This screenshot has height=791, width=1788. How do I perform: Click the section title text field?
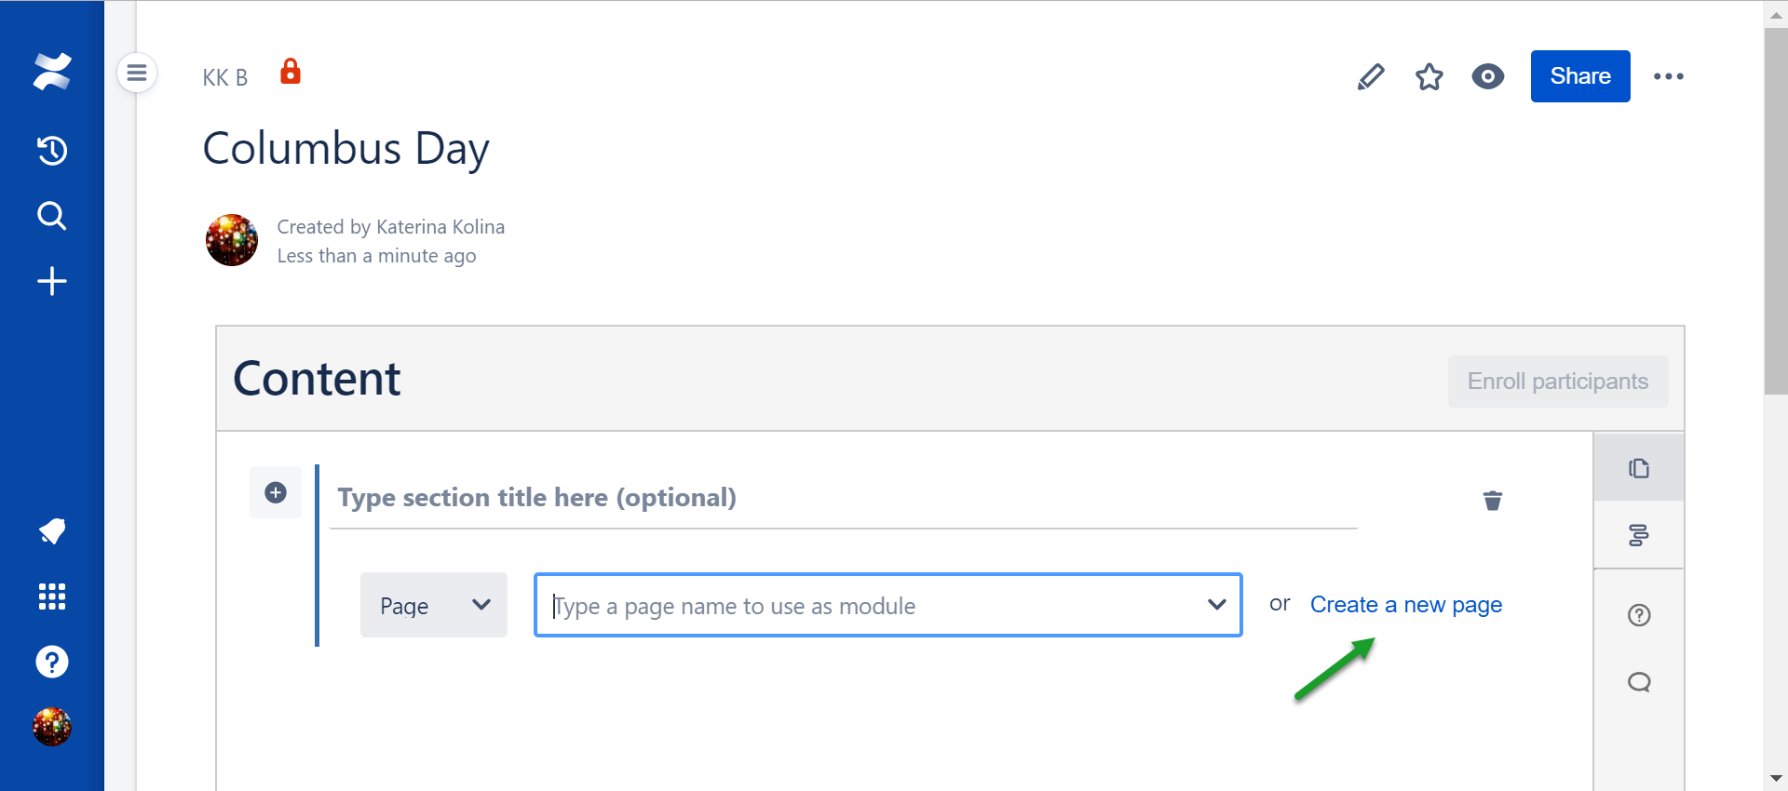pos(843,498)
